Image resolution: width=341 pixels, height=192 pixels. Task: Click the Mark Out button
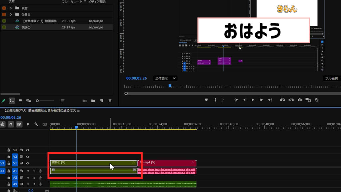tap(223, 100)
